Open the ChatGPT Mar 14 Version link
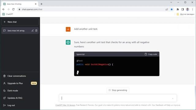Viewport: 196px width, 110px height. pyautogui.click(x=65, y=105)
